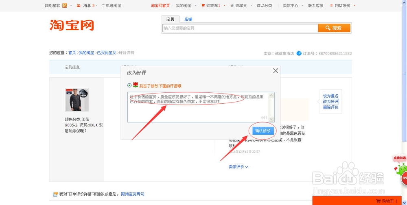Click the shopping cart icon in top navigation
407x205 pixels.
(203, 5)
